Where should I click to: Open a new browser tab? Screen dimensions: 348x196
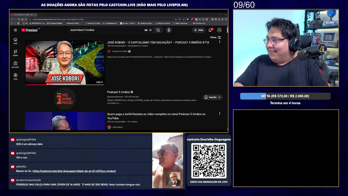coord(40,15)
